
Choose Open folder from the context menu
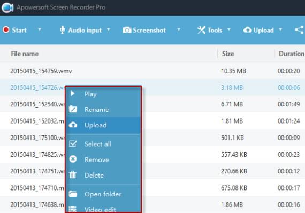[103, 194]
